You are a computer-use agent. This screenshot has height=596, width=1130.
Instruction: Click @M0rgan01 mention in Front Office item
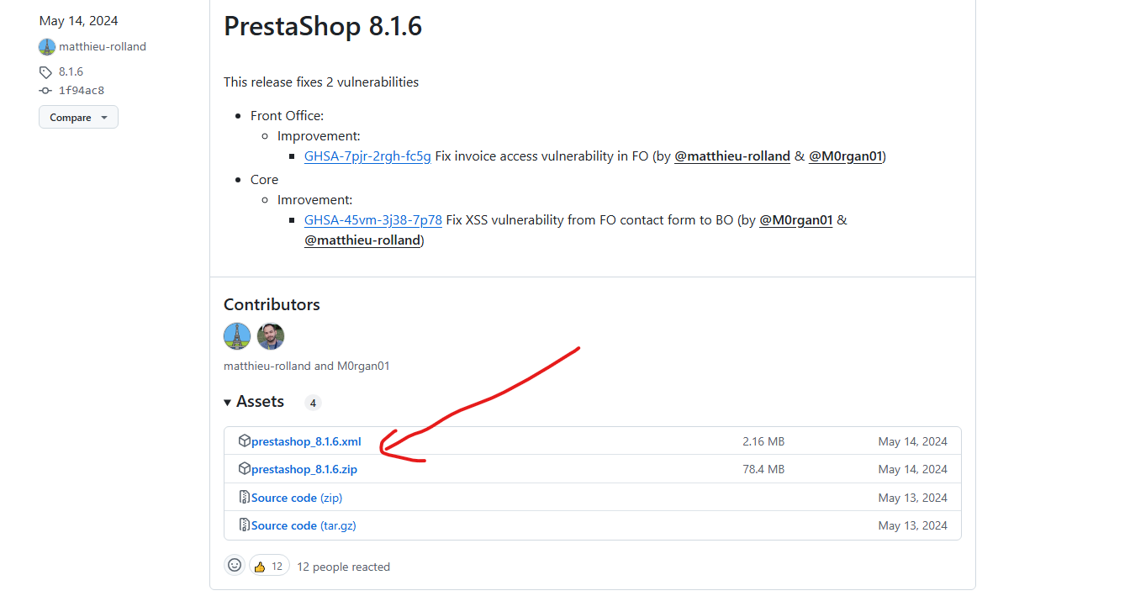(x=846, y=156)
